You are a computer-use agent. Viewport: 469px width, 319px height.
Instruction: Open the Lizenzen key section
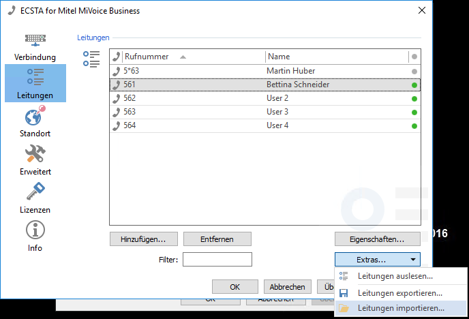click(x=35, y=198)
